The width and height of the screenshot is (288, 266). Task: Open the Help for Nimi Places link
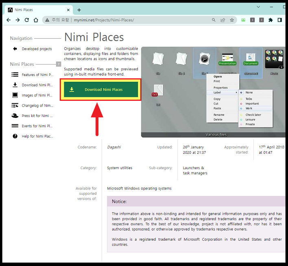(x=37, y=136)
